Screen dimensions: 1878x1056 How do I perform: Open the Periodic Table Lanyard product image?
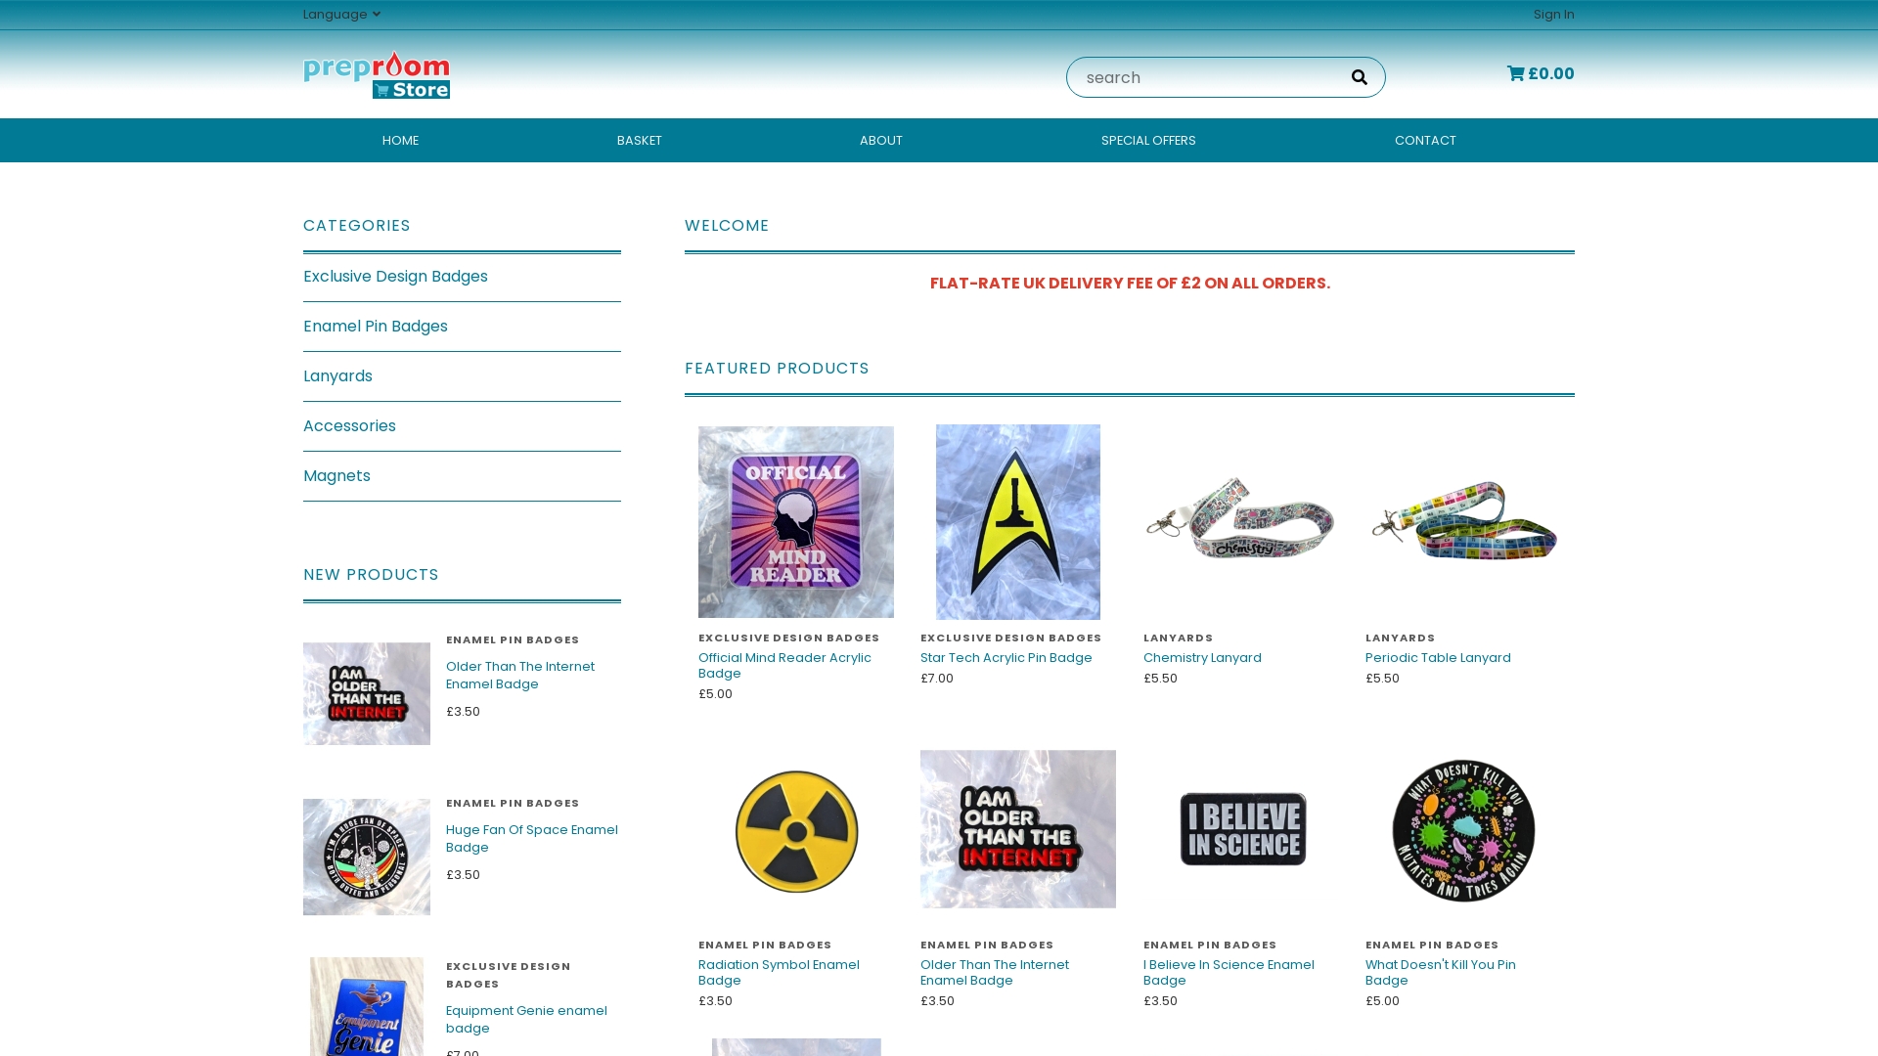1462,521
